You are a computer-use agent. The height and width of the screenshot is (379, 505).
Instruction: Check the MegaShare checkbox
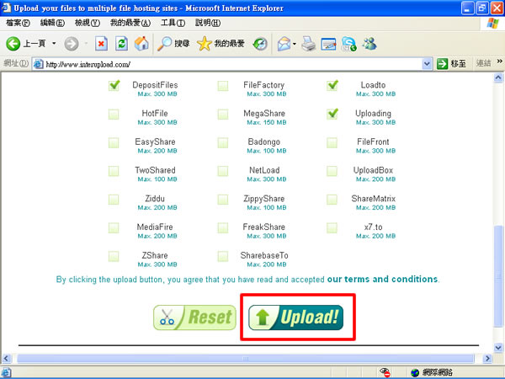coord(223,114)
